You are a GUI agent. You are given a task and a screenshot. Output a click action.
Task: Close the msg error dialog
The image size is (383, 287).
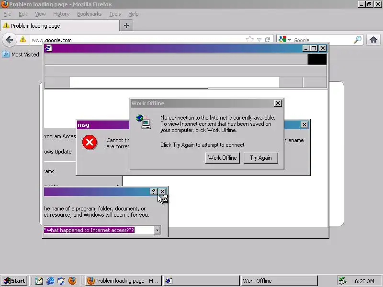pyautogui.click(x=304, y=125)
